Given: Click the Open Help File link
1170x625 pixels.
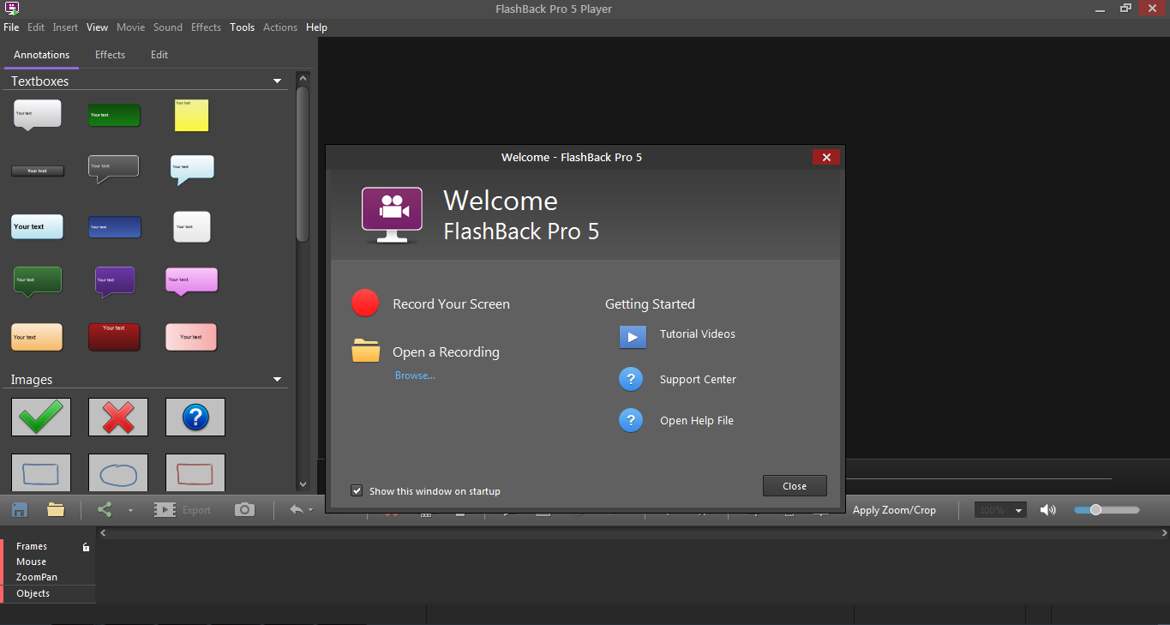Looking at the screenshot, I should coord(697,421).
